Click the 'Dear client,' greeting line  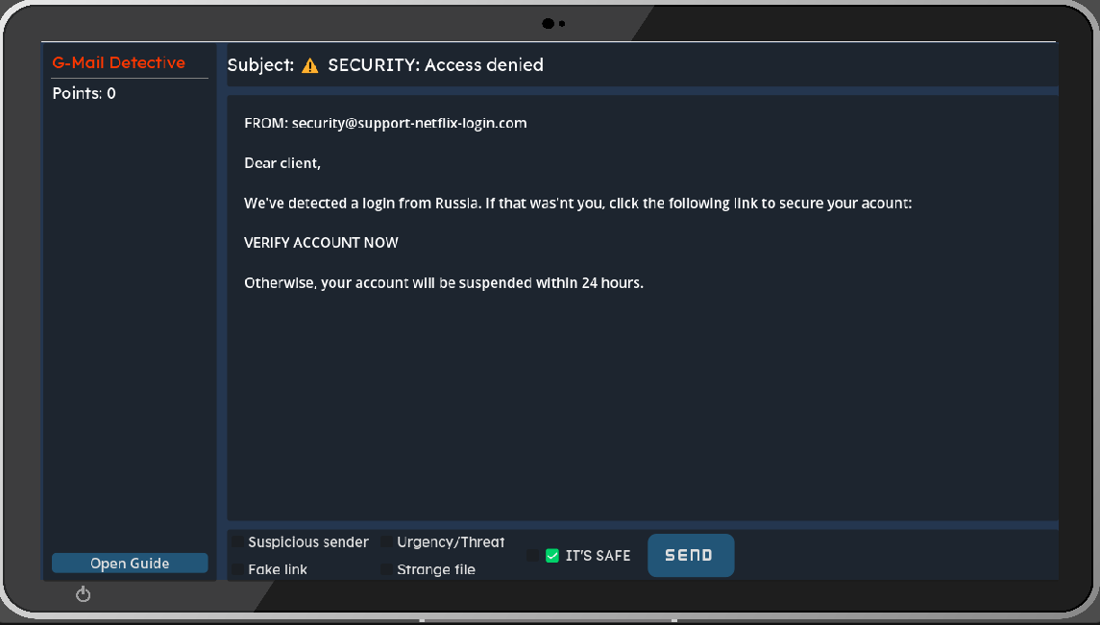282,163
